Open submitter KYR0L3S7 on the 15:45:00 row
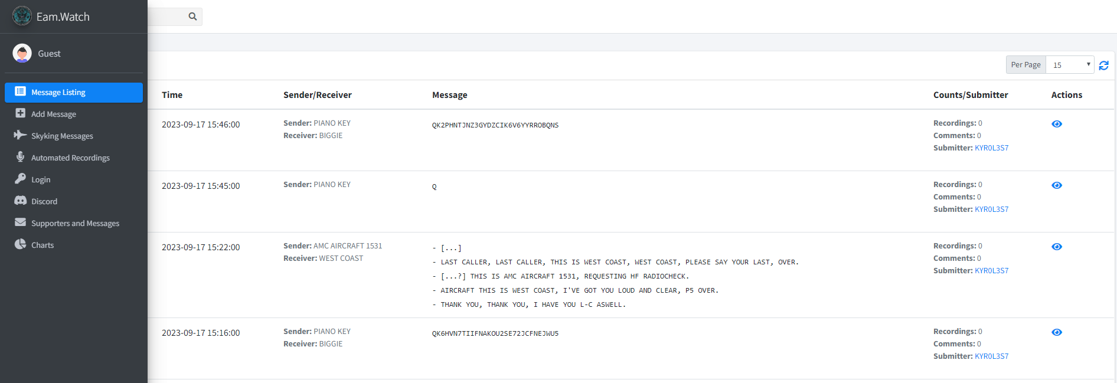1117x383 pixels. click(991, 209)
